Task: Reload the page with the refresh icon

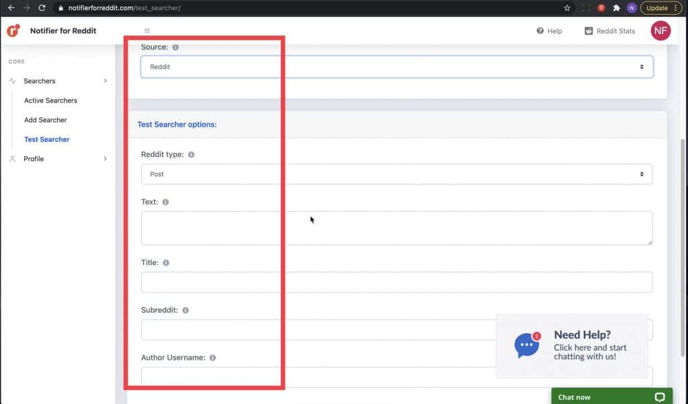Action: tap(42, 8)
